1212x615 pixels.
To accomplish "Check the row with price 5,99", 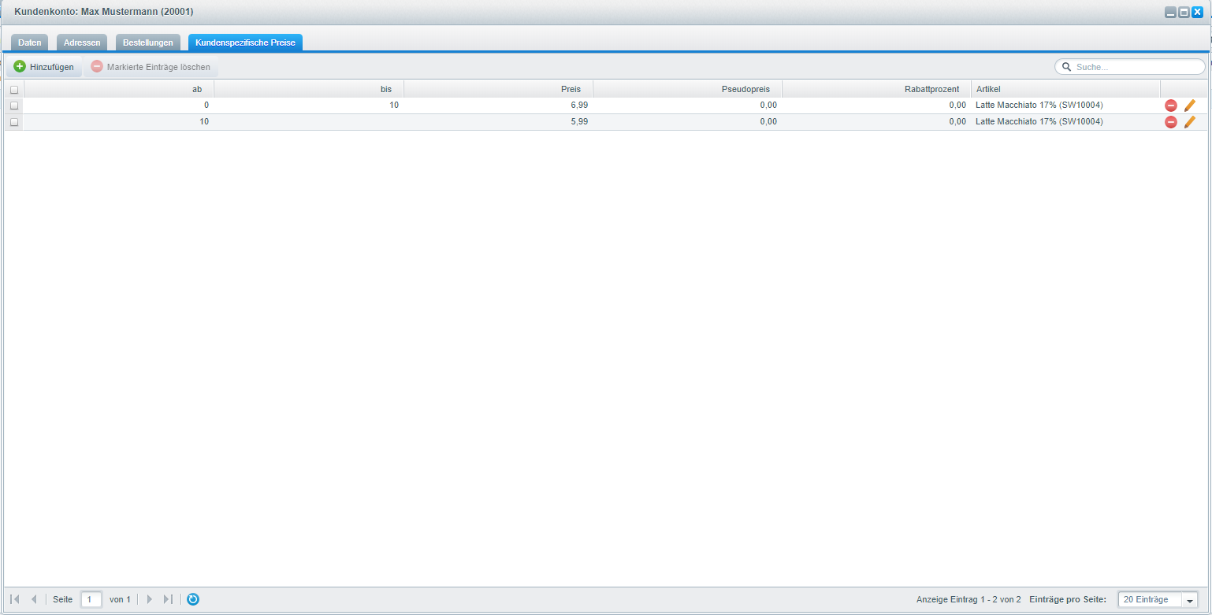I will pyautogui.click(x=14, y=122).
